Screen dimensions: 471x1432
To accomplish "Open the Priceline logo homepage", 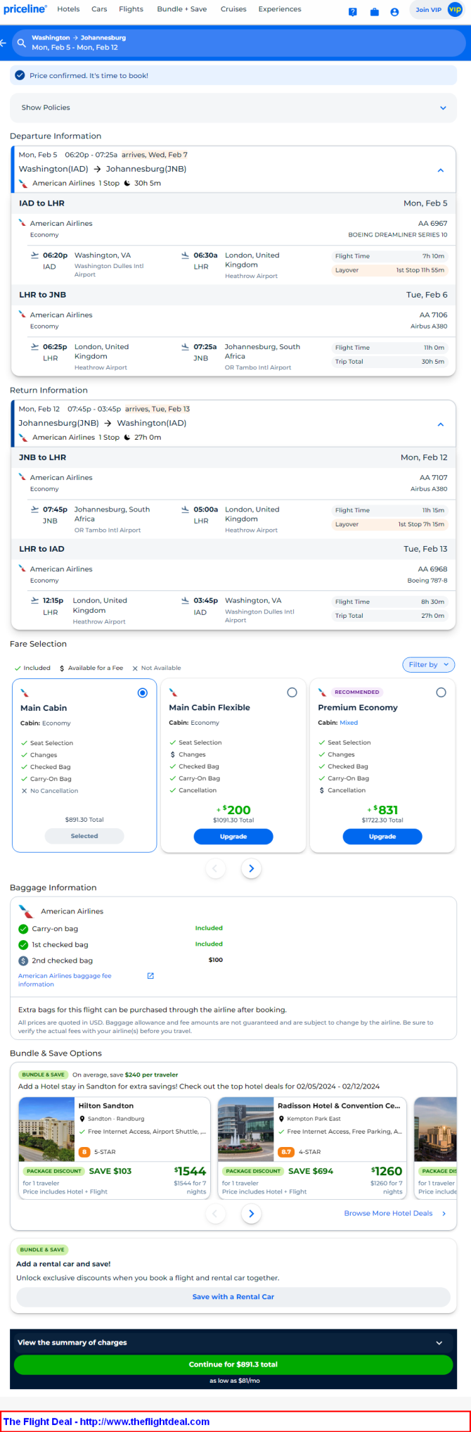I will (25, 9).
